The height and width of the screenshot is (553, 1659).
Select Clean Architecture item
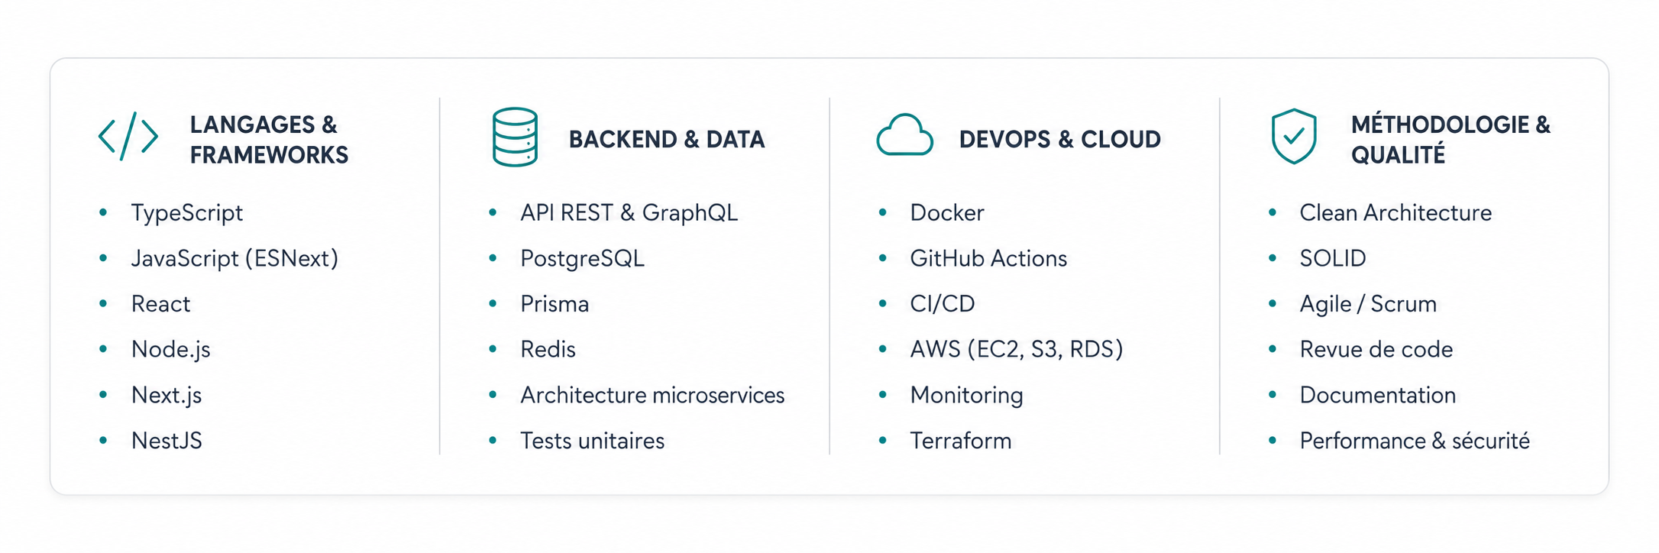(x=1395, y=213)
